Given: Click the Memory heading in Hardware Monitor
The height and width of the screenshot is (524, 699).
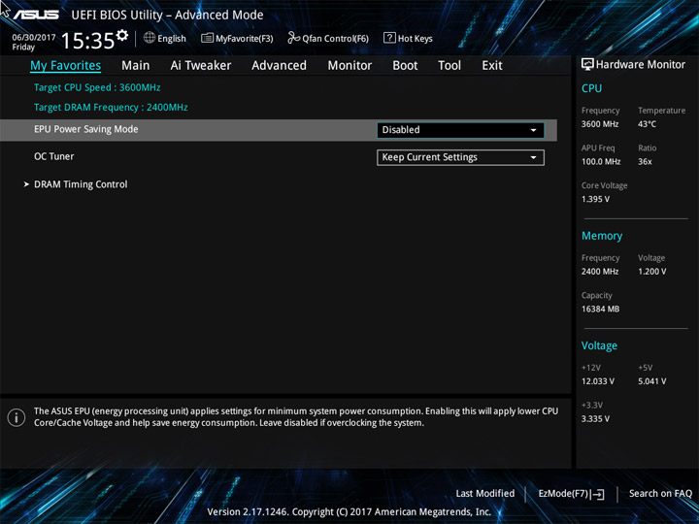Looking at the screenshot, I should (602, 236).
